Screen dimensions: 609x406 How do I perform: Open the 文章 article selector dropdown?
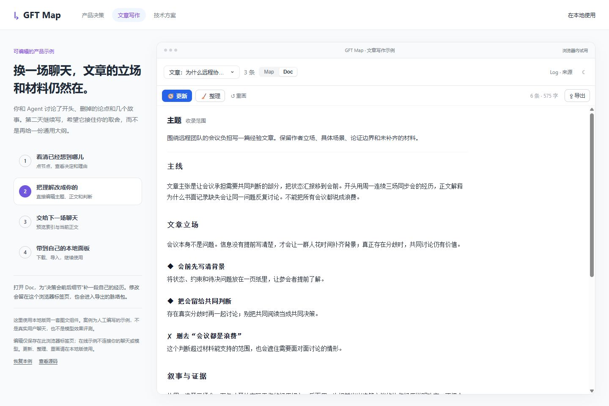click(201, 72)
